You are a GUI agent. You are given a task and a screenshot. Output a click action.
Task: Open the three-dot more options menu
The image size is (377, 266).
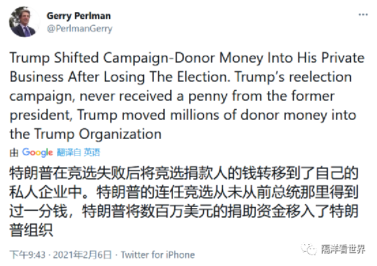click(x=363, y=15)
